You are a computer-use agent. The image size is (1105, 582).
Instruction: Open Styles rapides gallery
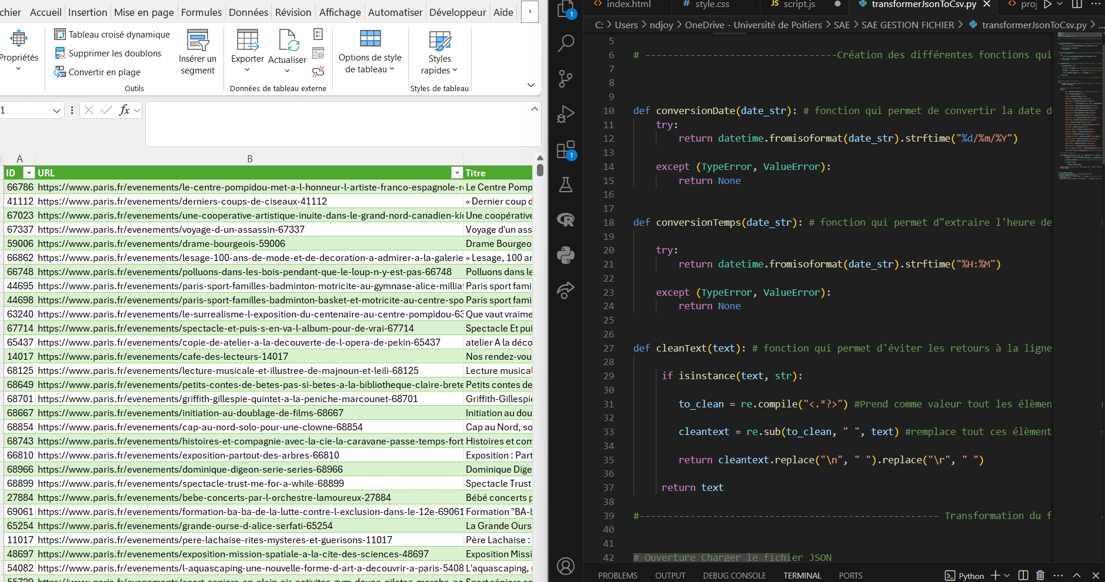click(439, 52)
